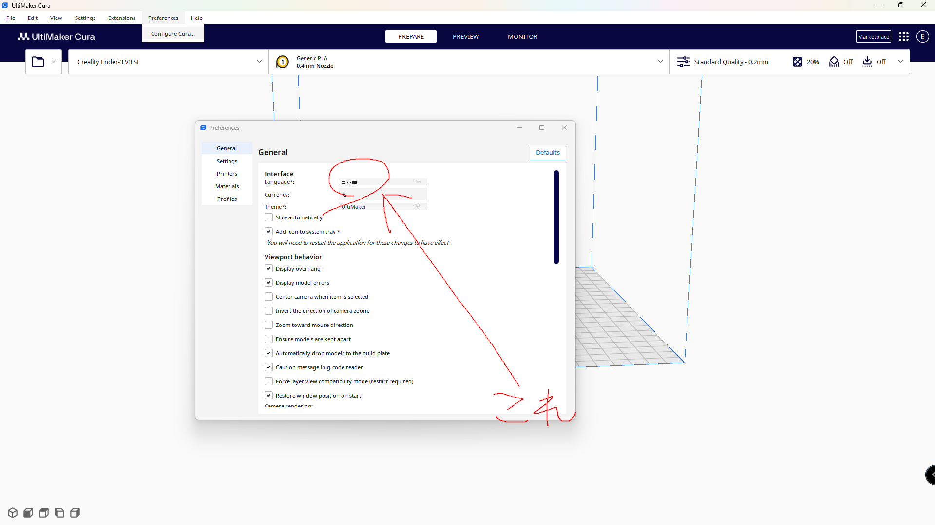Open the File menu
Screen dimensions: 935x525
(11, 18)
